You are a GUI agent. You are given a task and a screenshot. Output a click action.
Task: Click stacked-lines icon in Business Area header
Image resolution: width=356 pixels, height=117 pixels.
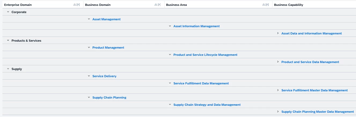[264, 5]
